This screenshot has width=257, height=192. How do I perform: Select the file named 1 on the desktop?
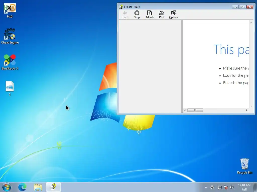pos(10,88)
